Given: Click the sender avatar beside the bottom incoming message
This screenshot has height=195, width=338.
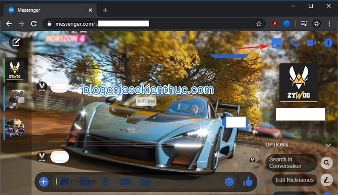Looking at the screenshot, I should coord(42,157).
